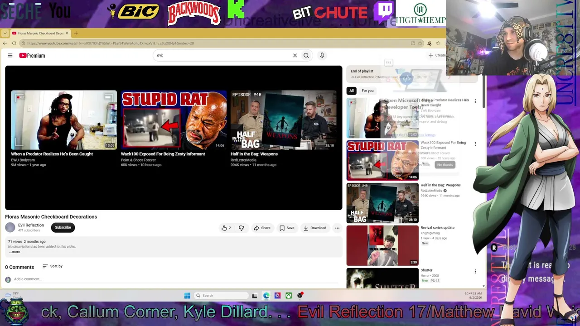Open EWU Bodycam channel under end-screen video
The height and width of the screenshot is (326, 580).
(23, 160)
